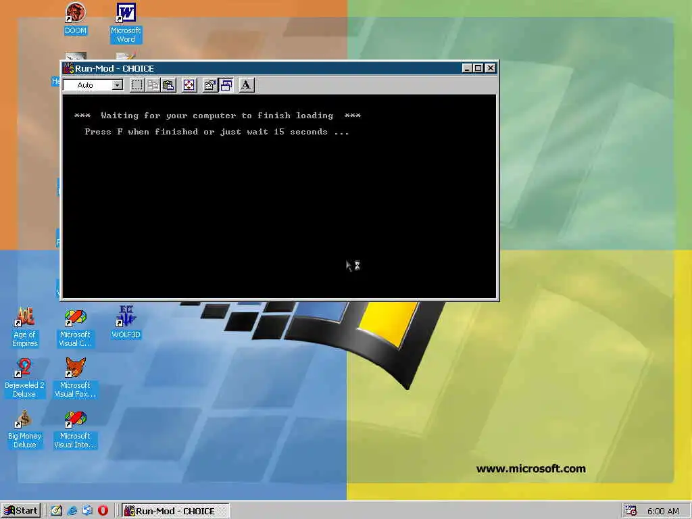Select the Big Money Deluxe desktop icon
The image size is (692, 519).
pos(25,429)
